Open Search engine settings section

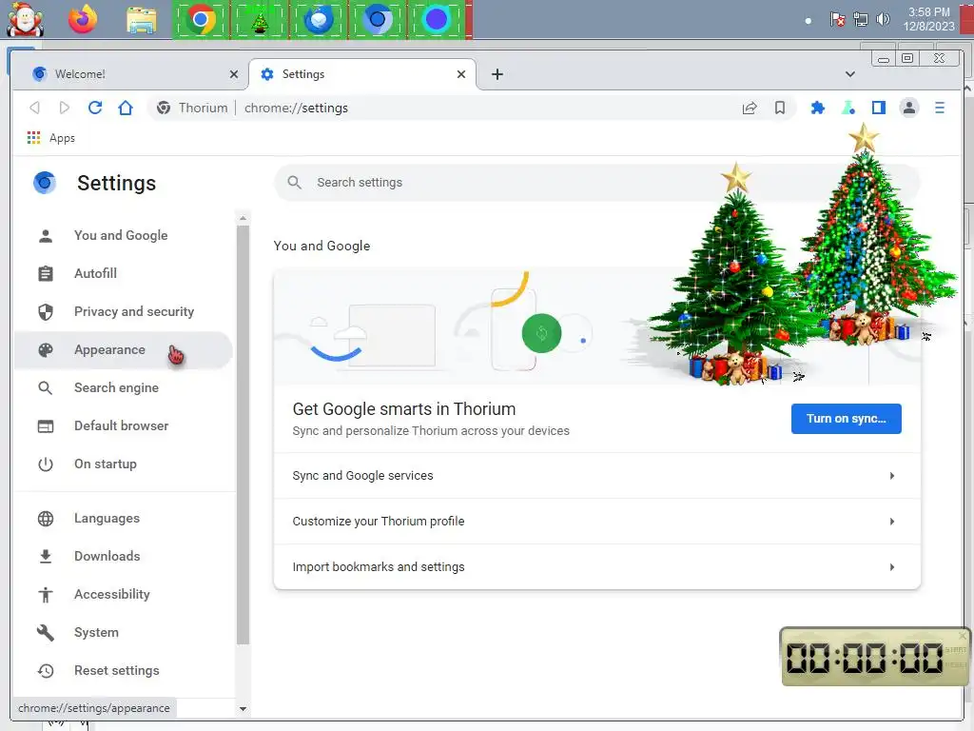(x=124, y=388)
